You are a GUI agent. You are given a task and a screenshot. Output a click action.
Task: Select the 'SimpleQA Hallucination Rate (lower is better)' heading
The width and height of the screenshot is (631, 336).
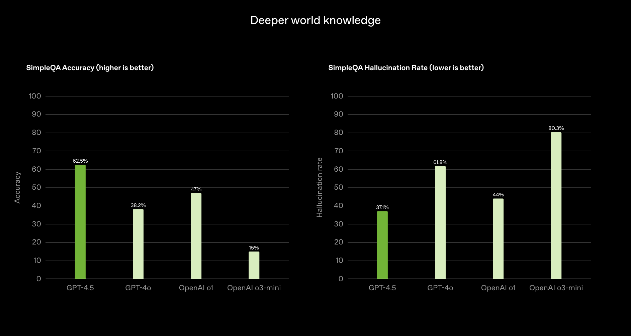(x=406, y=67)
